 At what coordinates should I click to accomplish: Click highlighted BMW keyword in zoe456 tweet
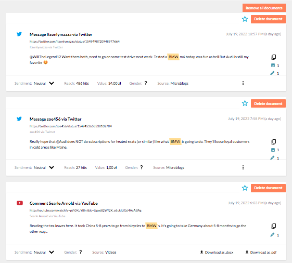(175, 142)
